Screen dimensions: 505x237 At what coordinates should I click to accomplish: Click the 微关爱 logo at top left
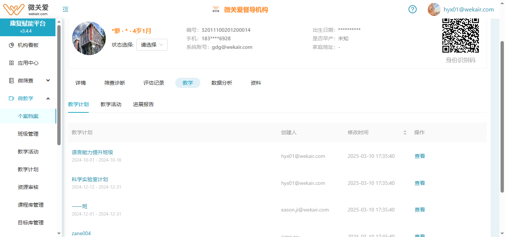point(26,9)
